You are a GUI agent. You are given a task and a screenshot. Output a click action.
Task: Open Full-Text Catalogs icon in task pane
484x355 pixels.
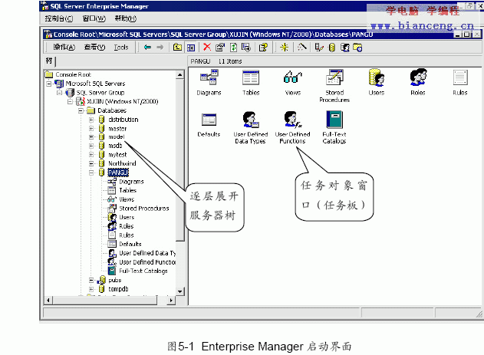click(334, 120)
